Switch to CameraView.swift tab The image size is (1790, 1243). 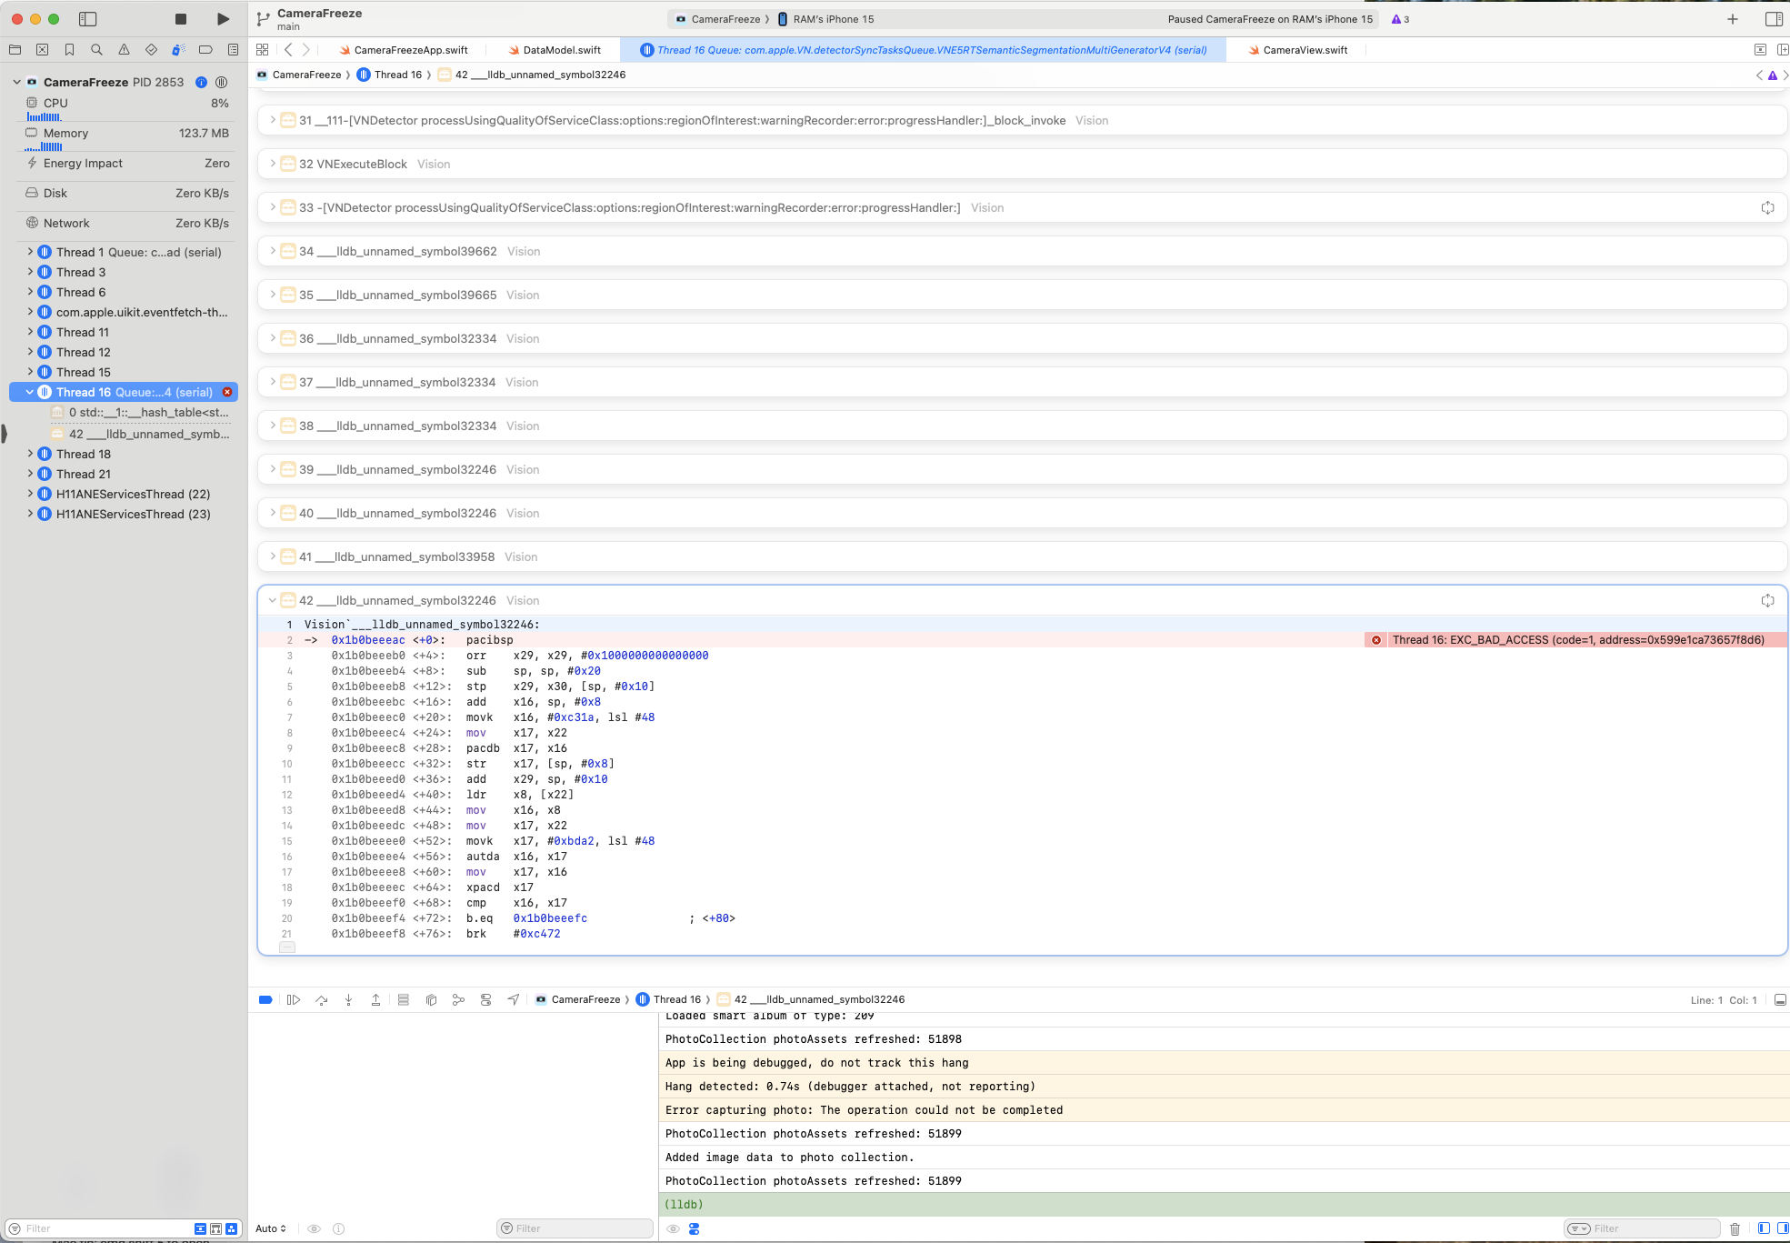[1297, 50]
